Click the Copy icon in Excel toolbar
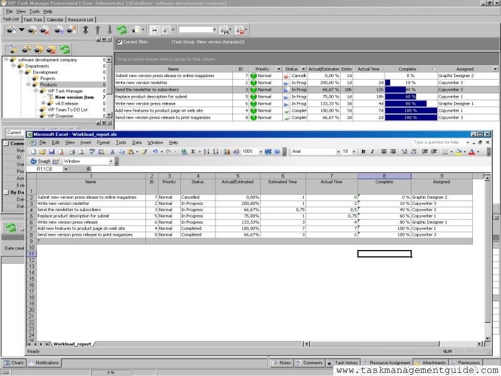 [121, 152]
